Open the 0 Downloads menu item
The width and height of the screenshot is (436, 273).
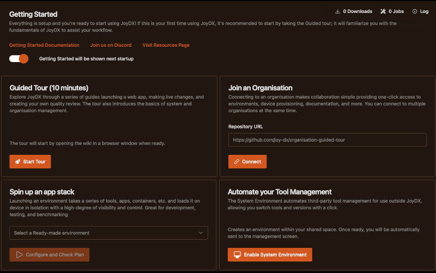[357, 11]
